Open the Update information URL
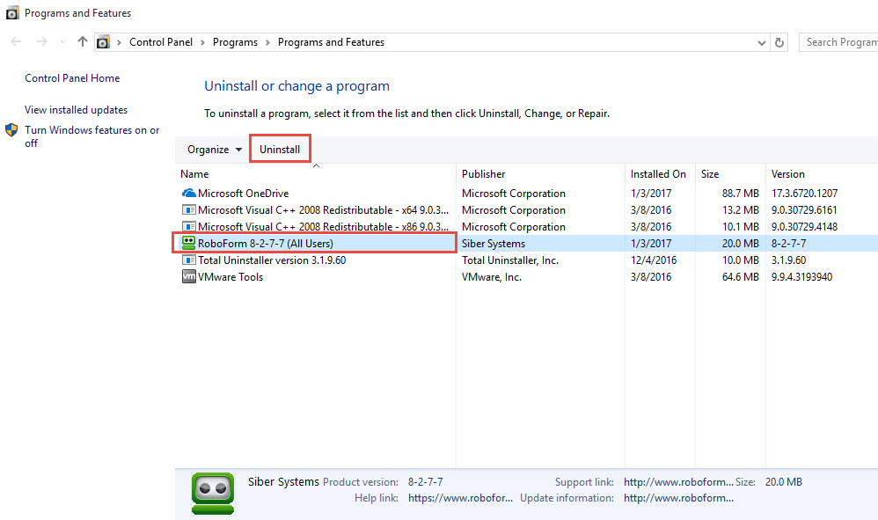The image size is (878, 520). pos(678,498)
